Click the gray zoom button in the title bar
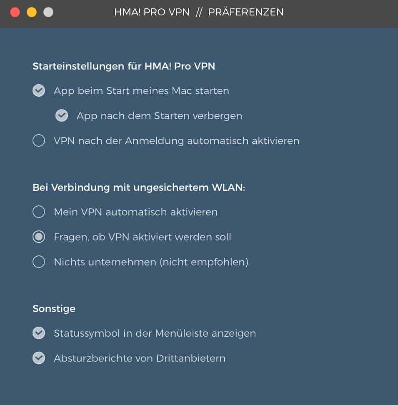Image resolution: width=398 pixels, height=405 pixels. (x=48, y=12)
